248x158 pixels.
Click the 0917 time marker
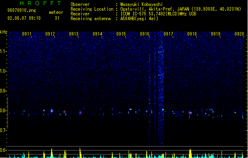[x=168, y=34]
